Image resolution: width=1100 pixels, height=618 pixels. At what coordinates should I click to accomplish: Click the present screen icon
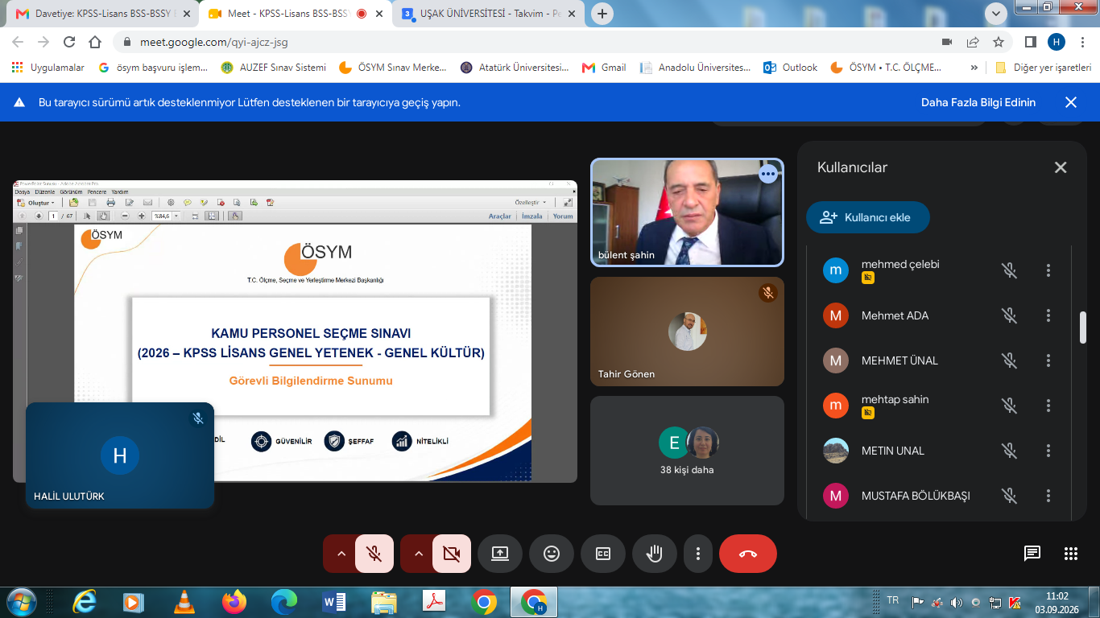click(500, 554)
